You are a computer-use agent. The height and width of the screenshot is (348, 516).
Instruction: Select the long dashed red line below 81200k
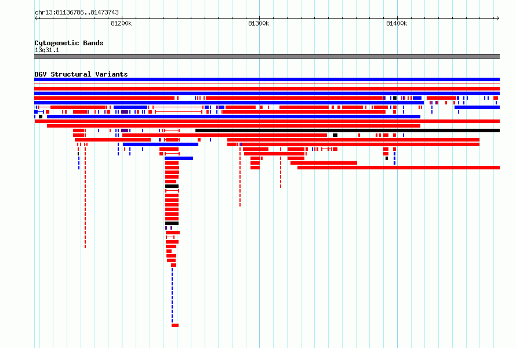click(85, 198)
